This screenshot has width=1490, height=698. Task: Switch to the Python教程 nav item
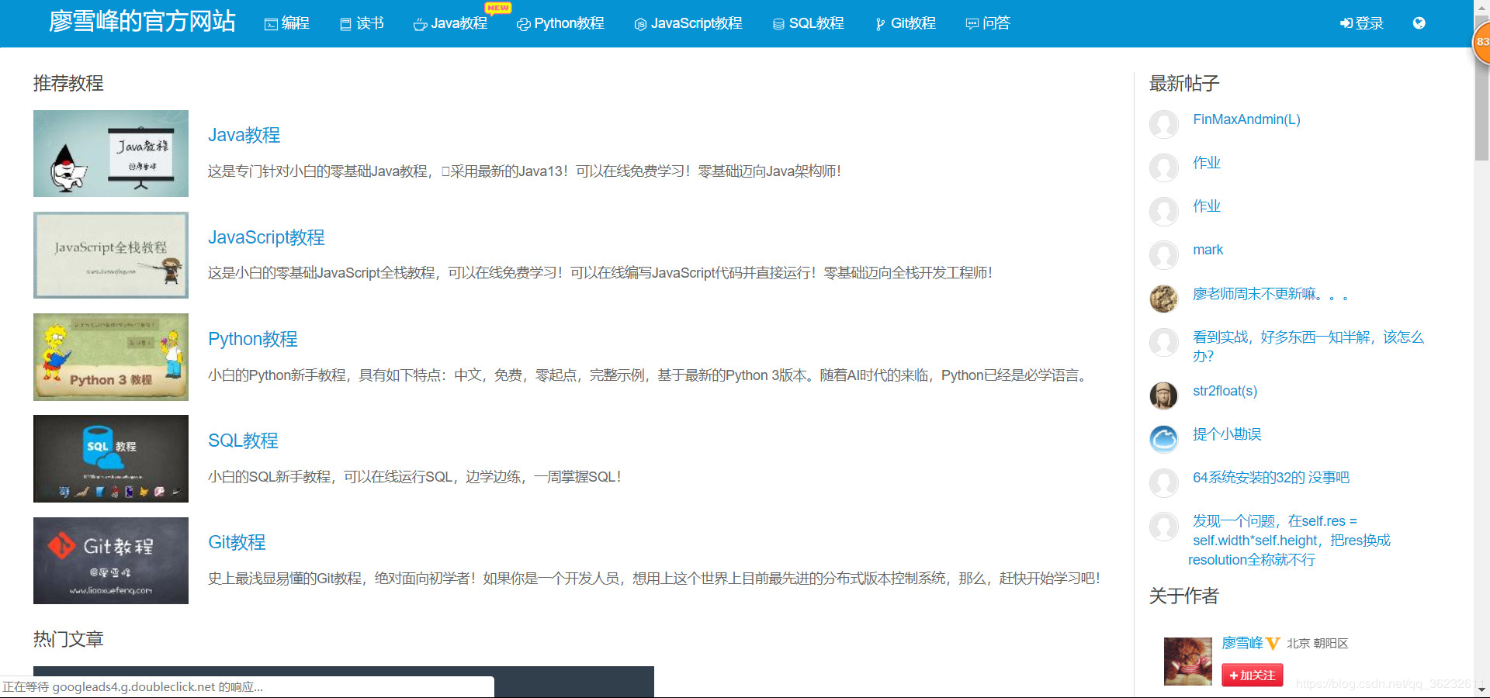(560, 24)
